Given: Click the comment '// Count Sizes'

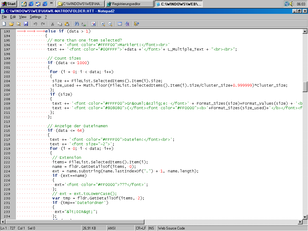Looking at the screenshot, I should click(x=64, y=58).
